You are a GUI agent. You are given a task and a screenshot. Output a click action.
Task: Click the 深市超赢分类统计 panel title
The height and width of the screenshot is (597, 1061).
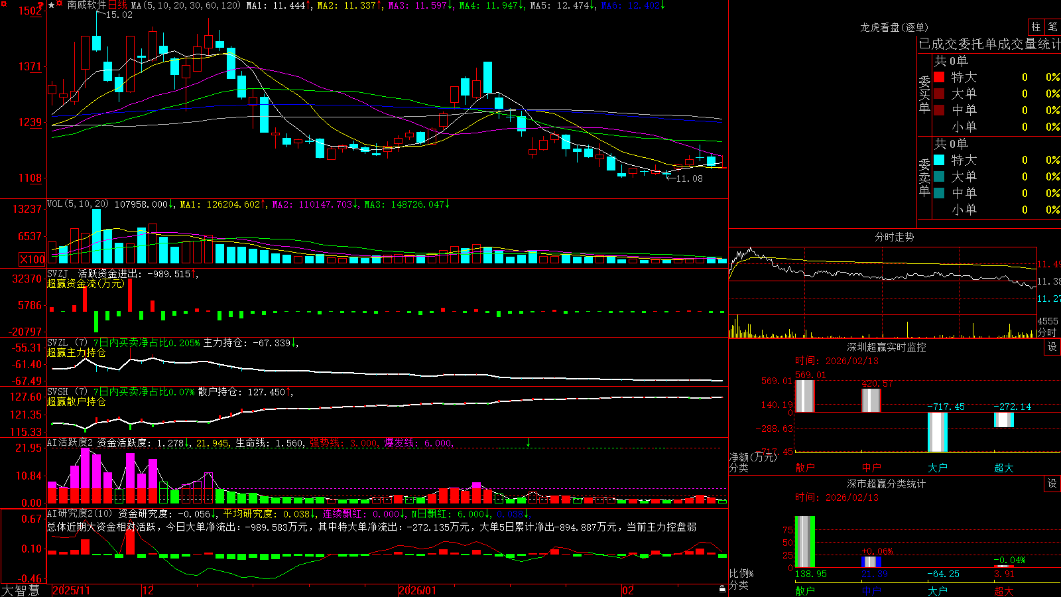click(886, 484)
